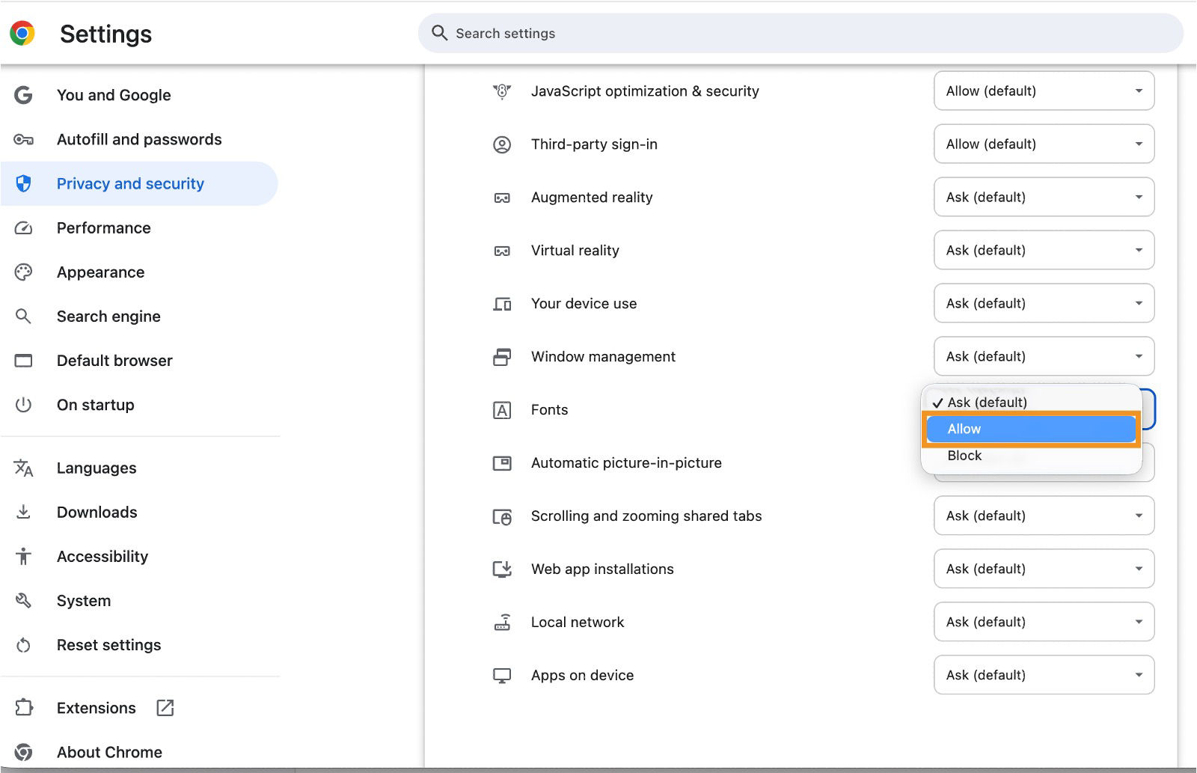Image resolution: width=1197 pixels, height=773 pixels.
Task: Click the translate Languages icon
Action: coord(23,468)
